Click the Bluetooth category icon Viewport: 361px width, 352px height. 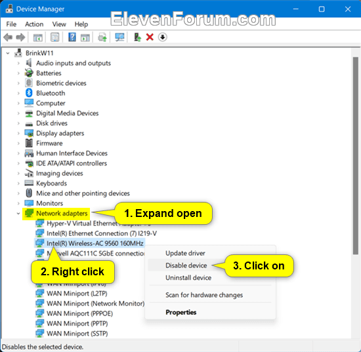tap(29, 93)
